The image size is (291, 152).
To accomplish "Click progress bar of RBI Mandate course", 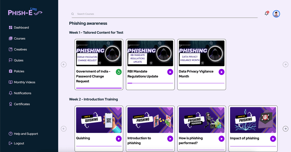I will tap(150, 83).
